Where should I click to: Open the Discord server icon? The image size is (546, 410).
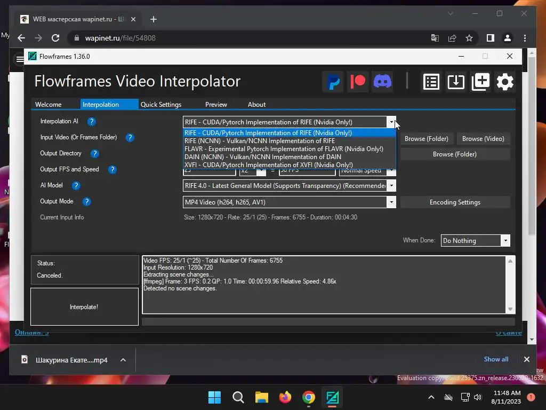[382, 82]
